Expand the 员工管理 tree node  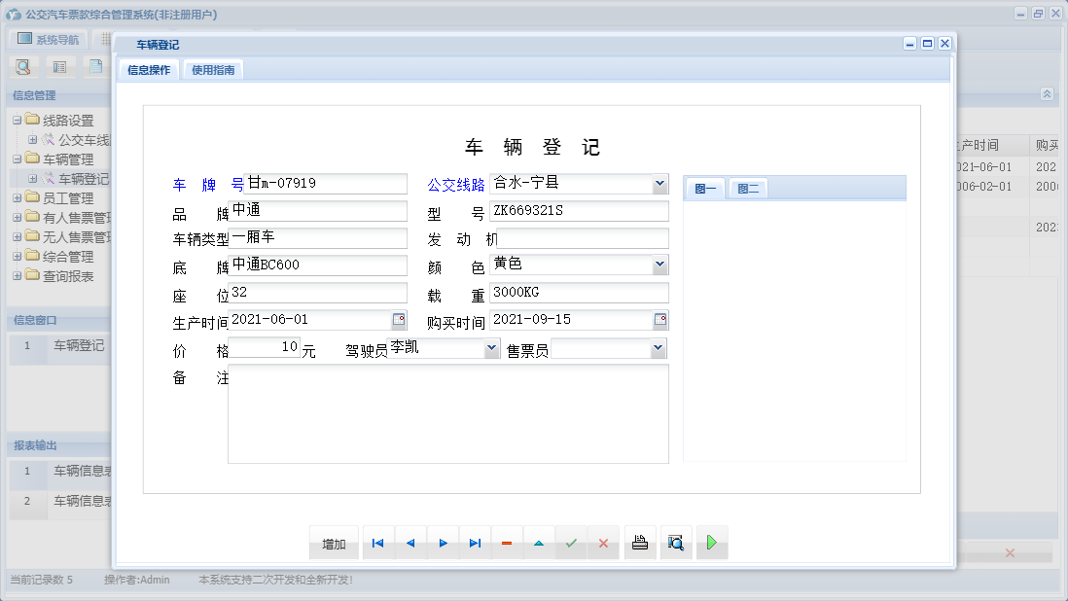(18, 198)
